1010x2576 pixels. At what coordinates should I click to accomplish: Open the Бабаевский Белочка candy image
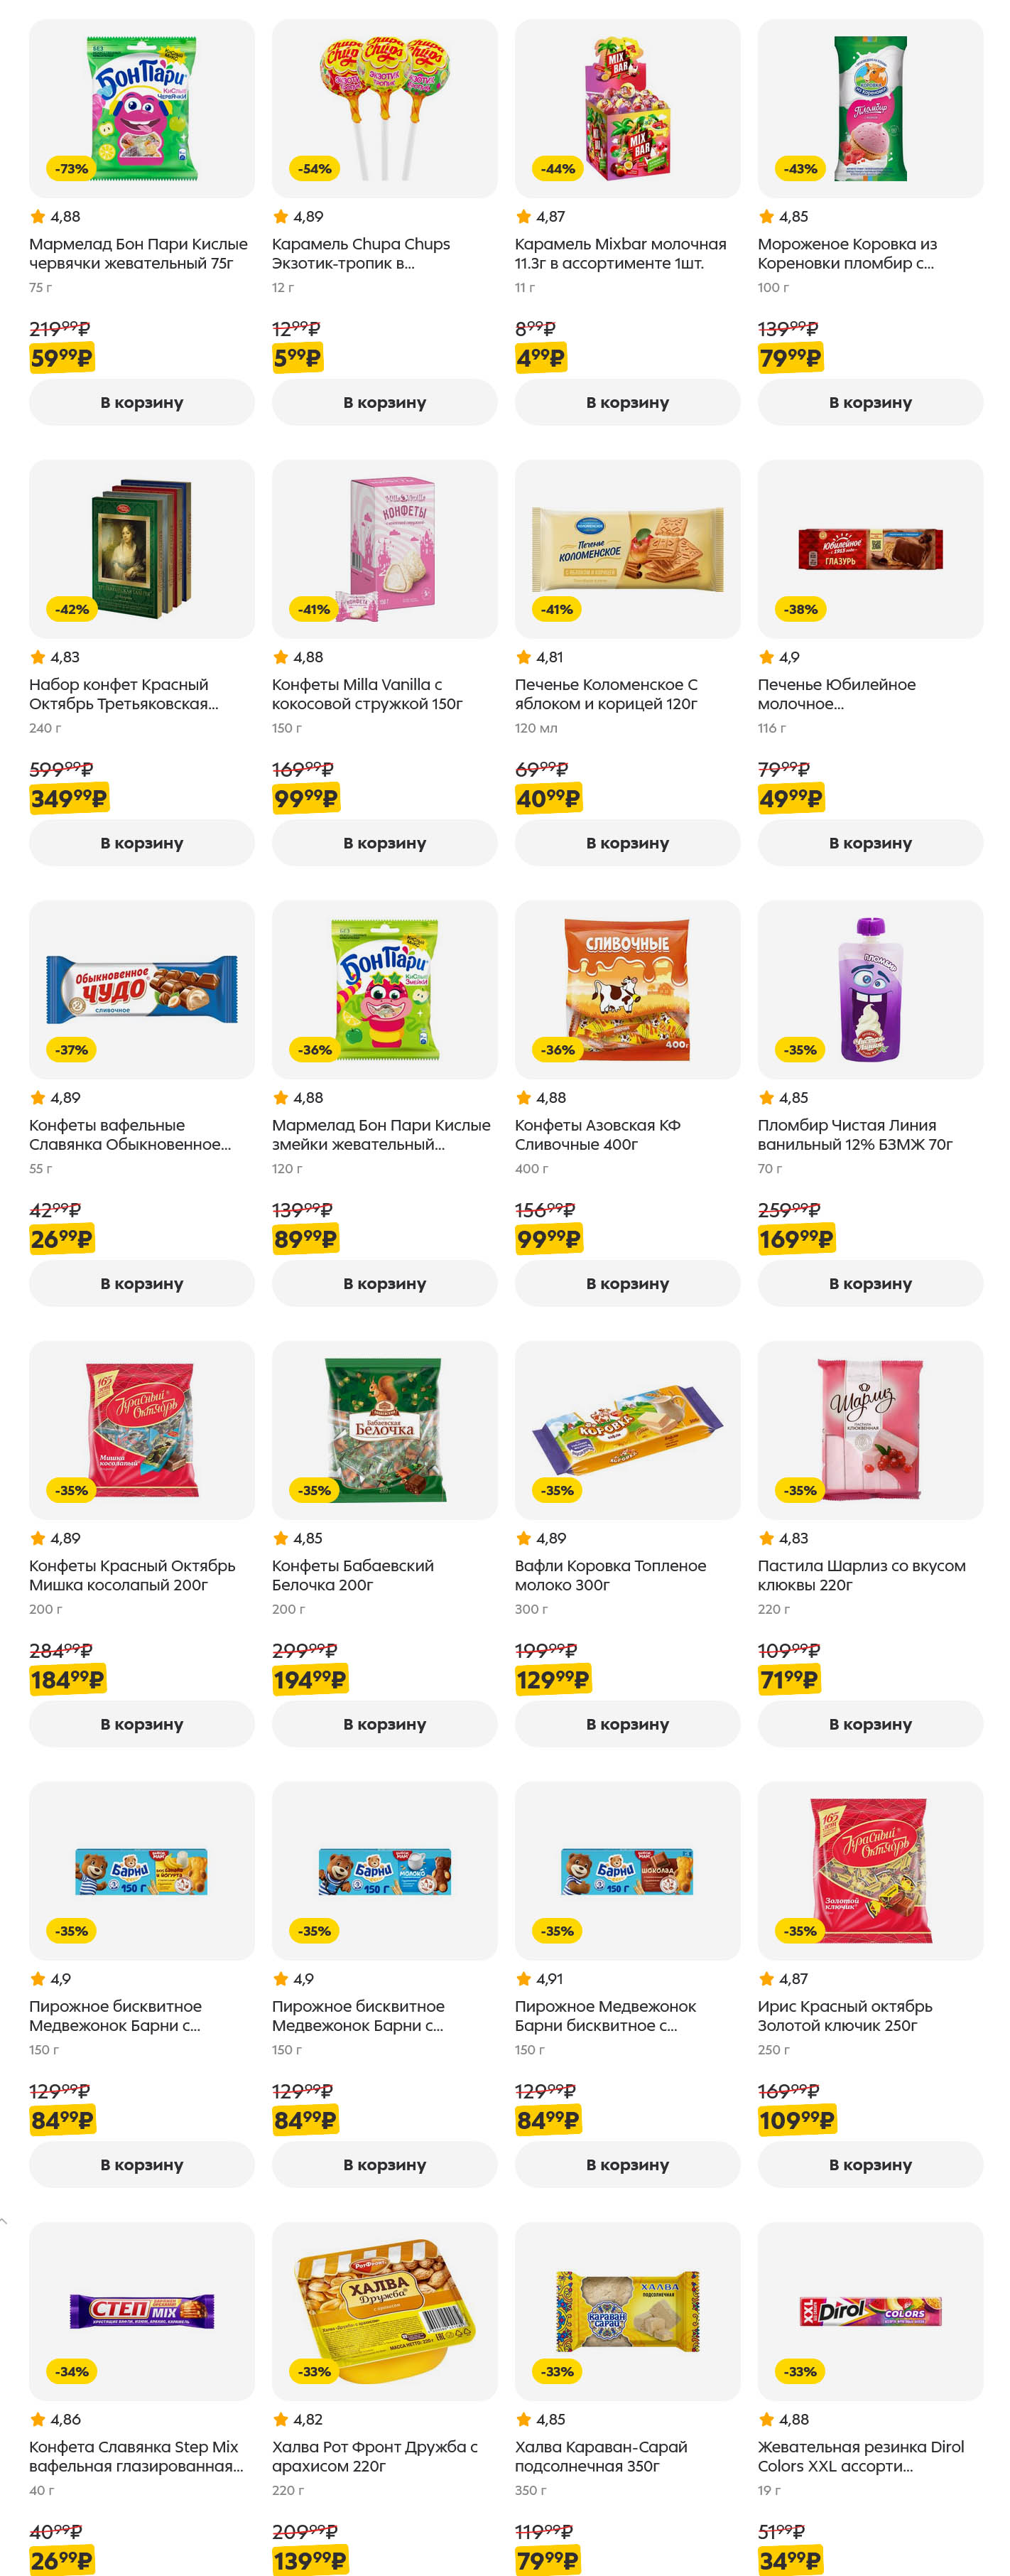(384, 1429)
